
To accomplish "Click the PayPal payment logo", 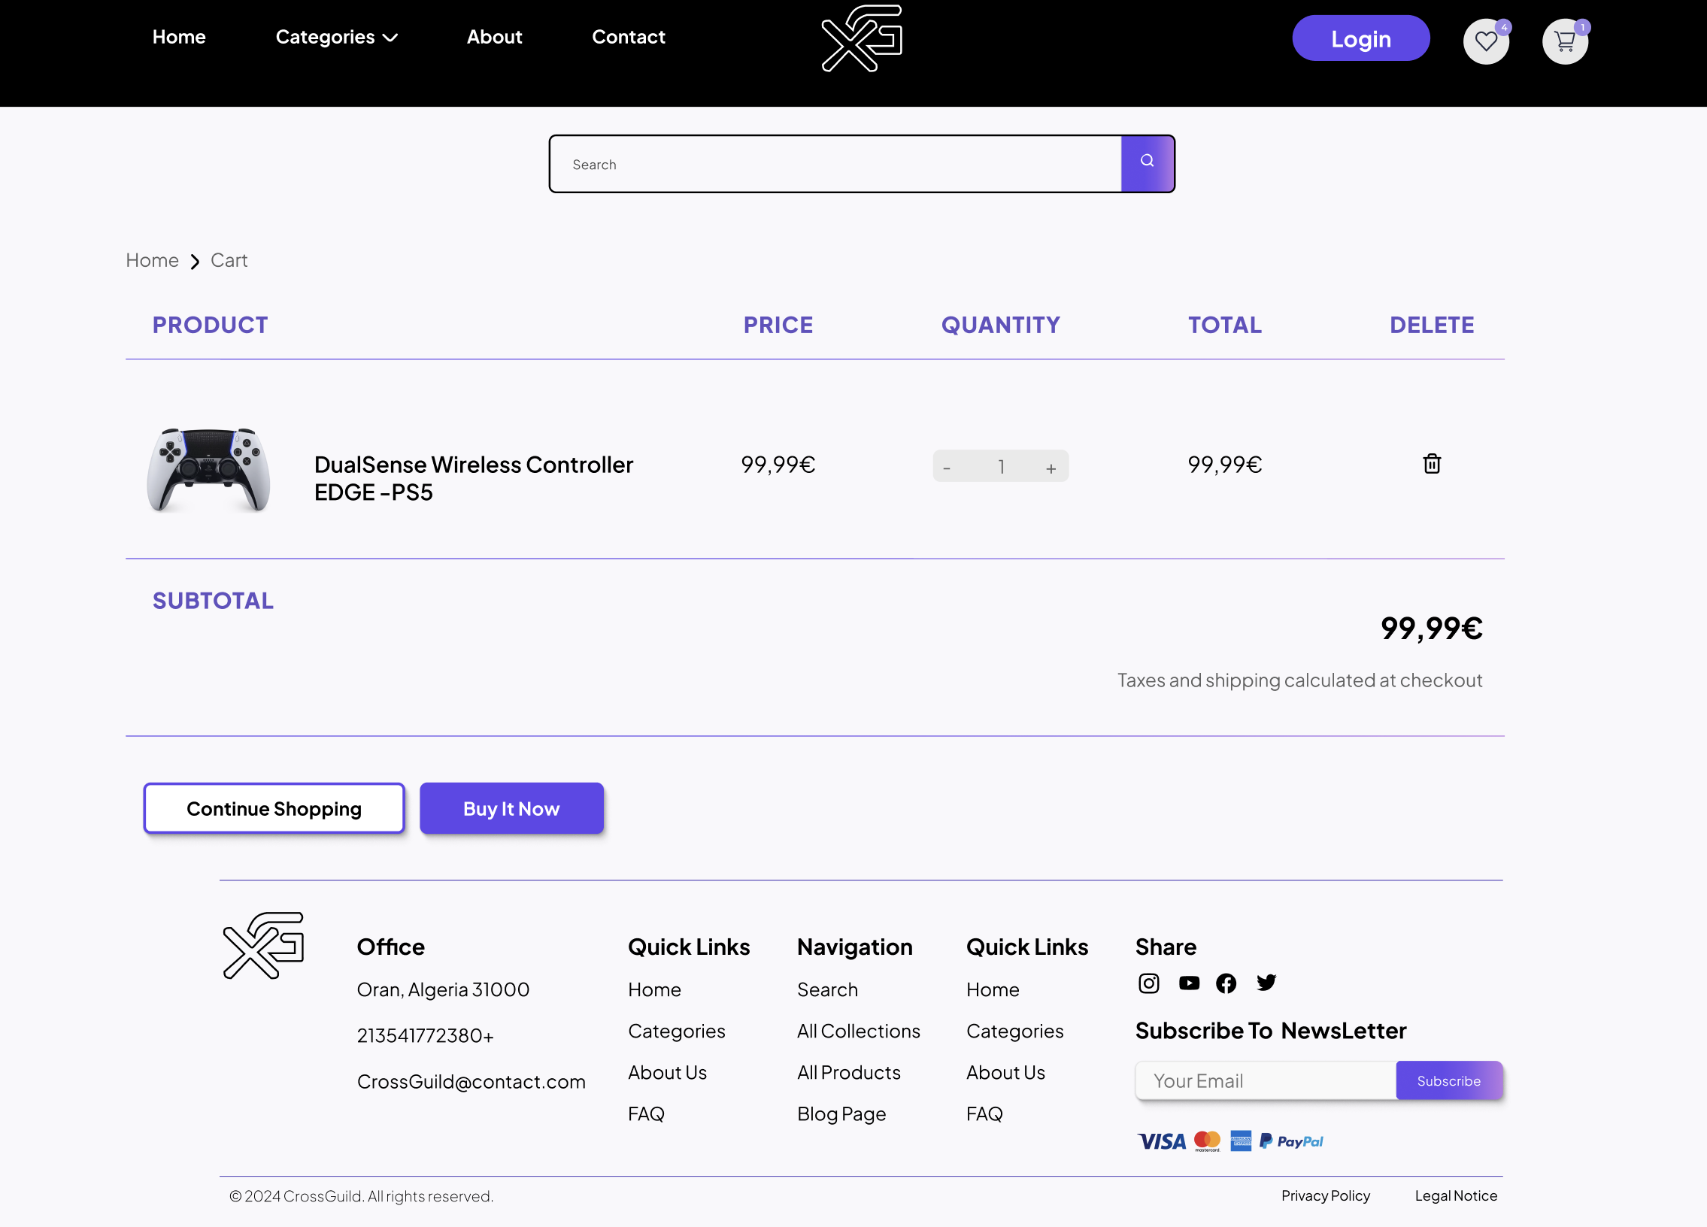I will pos(1292,1141).
